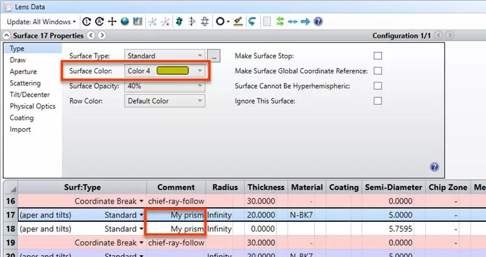Open surface type dropdown arrow for row 16
Viewport: 486px width, 257px height.
pos(142,201)
